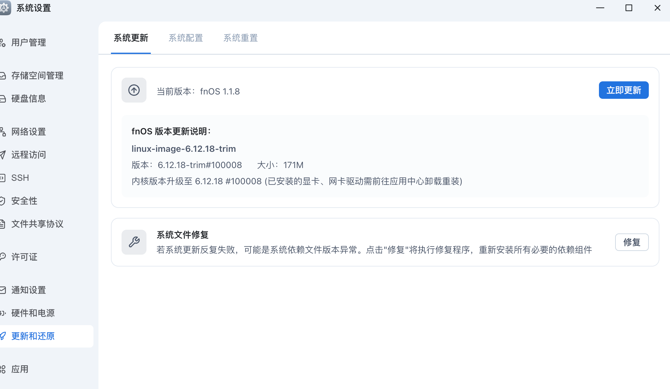This screenshot has height=389, width=670.
Task: Select SSH in the sidebar
Action: [20, 178]
